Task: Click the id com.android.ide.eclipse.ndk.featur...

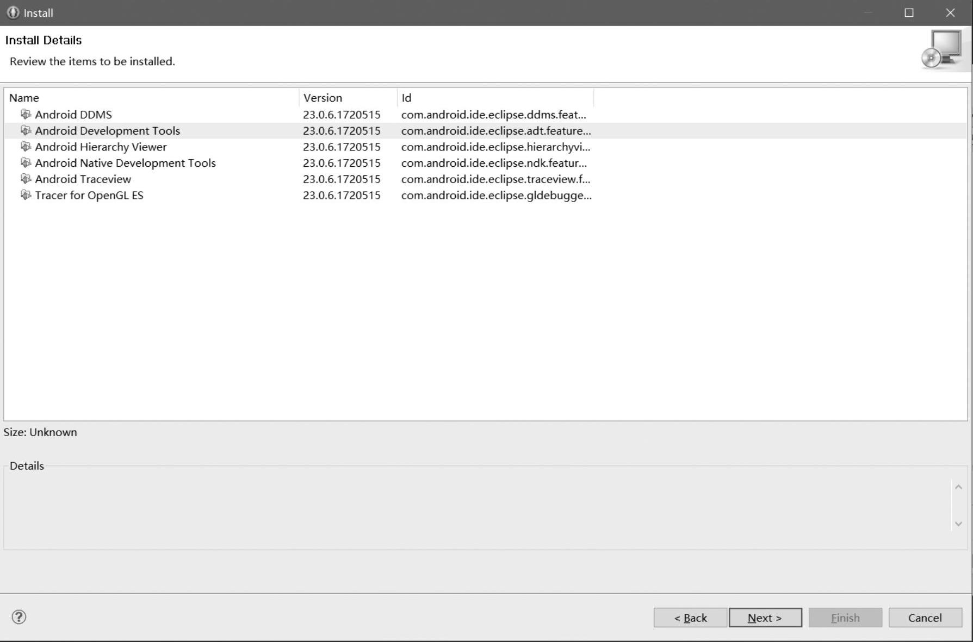Action: pos(494,163)
